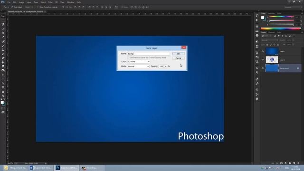304x171 pixels.
Task: Toggle lock all icon in Layers panel
Action: [277, 45]
